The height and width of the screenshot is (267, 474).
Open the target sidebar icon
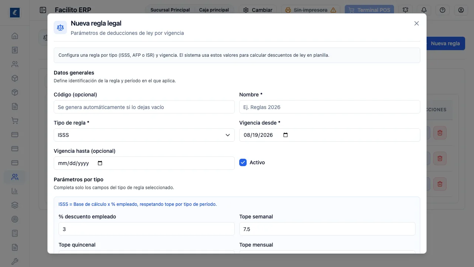click(x=15, y=219)
